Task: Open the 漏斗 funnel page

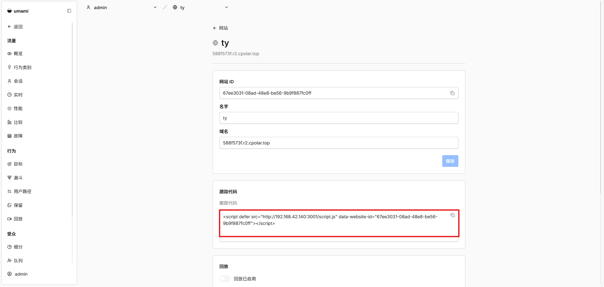Action: 15,178
